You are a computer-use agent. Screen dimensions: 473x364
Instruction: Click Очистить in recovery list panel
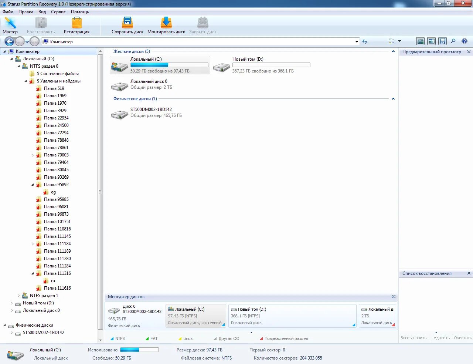click(x=463, y=338)
